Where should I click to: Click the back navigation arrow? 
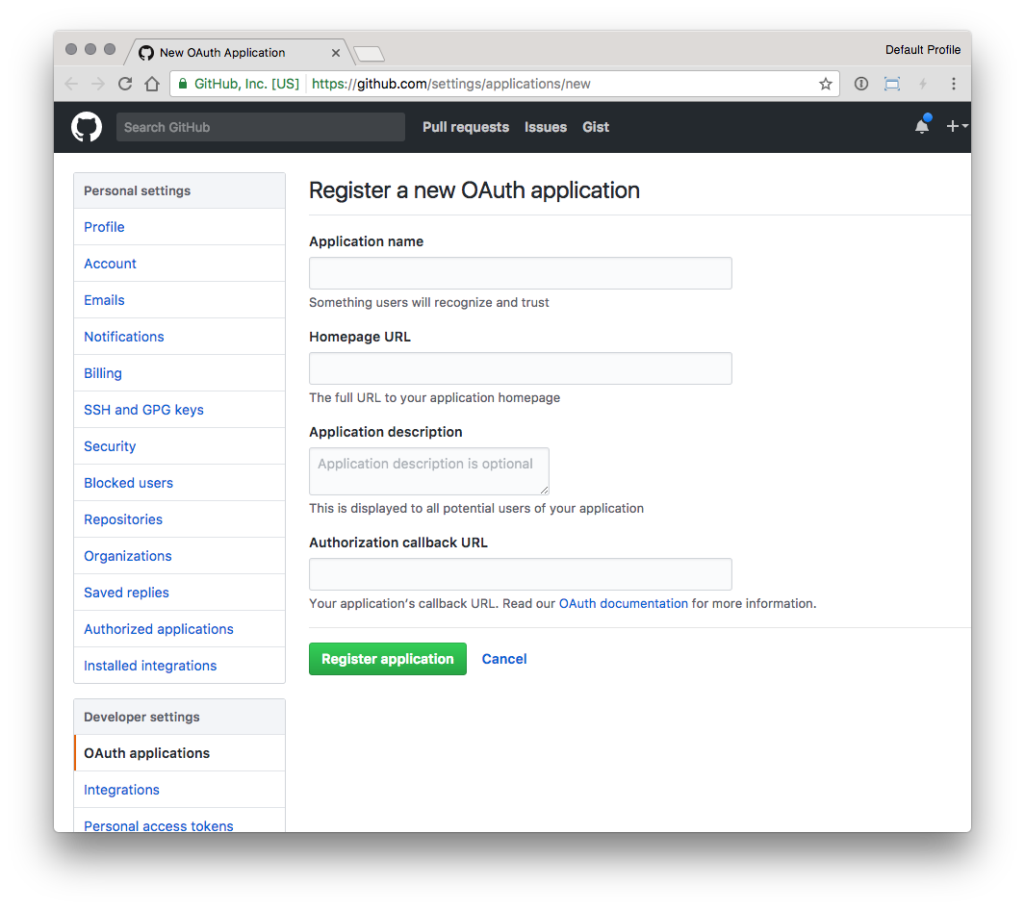pos(71,84)
